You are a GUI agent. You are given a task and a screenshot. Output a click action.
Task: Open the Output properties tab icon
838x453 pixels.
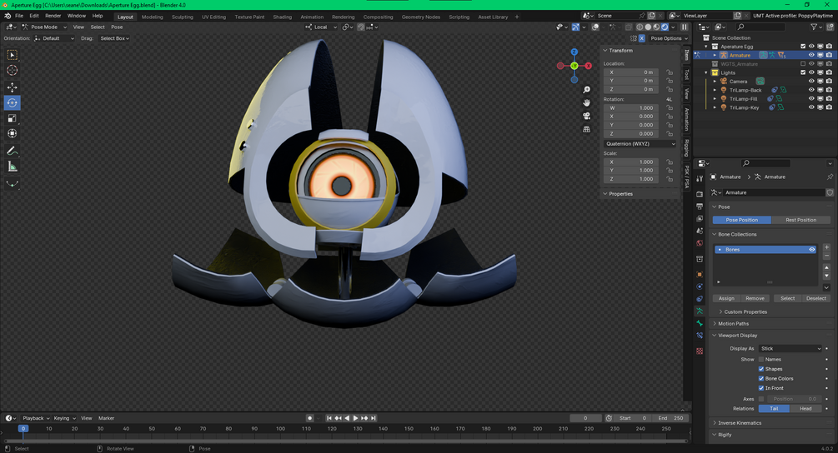pyautogui.click(x=700, y=206)
